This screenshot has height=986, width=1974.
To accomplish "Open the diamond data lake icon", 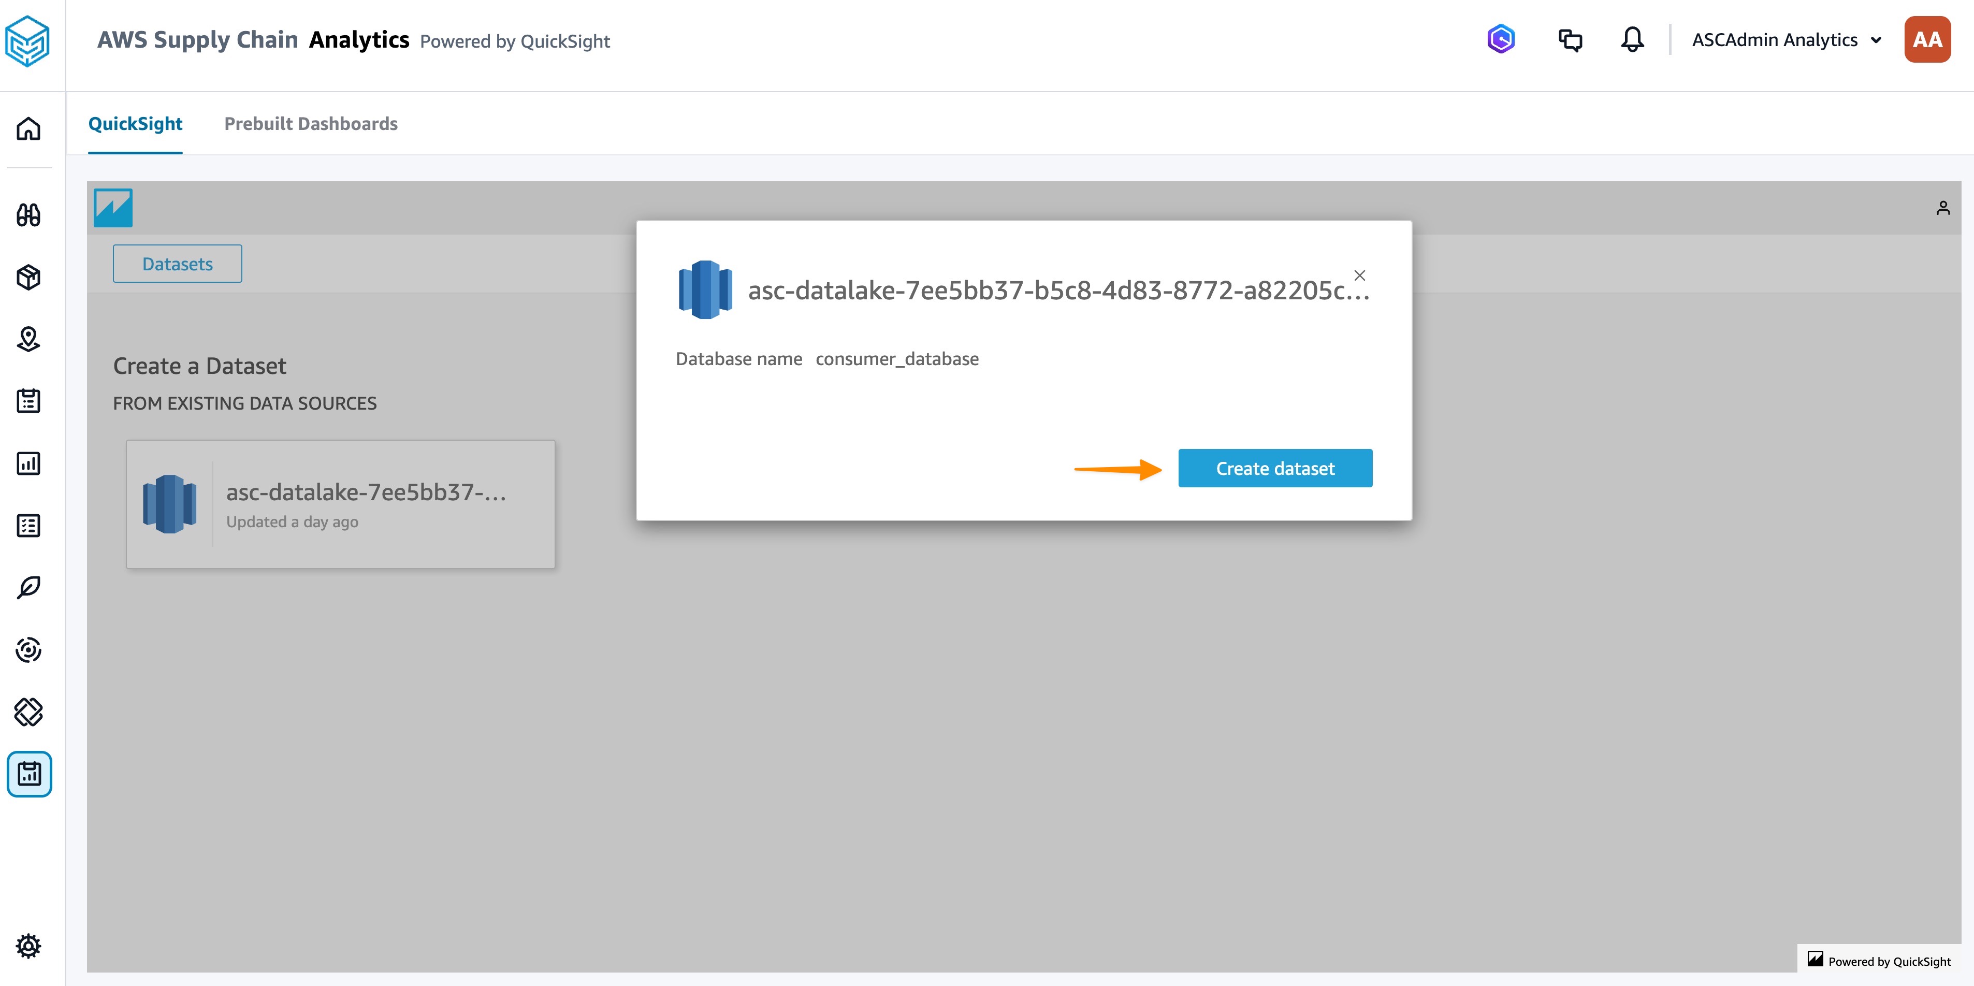I will [29, 712].
